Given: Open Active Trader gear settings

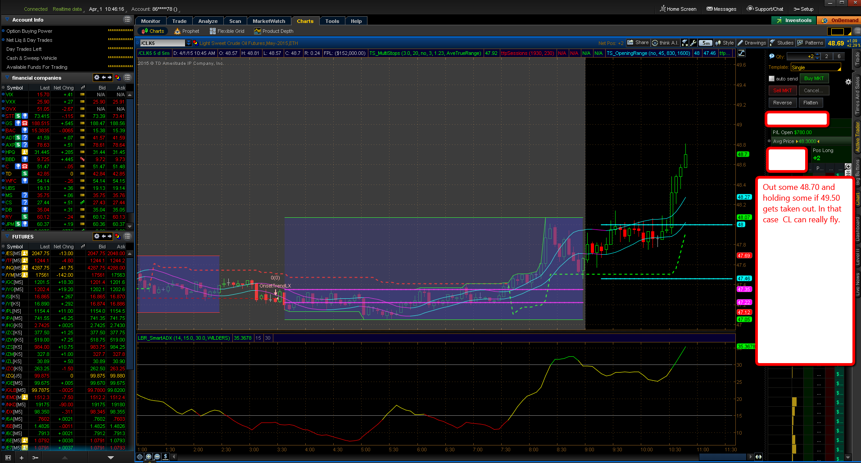Looking at the screenshot, I should coord(848,82).
